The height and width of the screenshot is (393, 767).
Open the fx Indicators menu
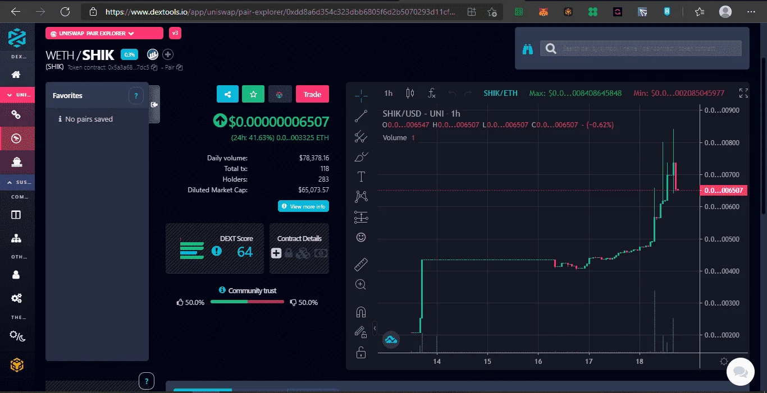click(431, 93)
